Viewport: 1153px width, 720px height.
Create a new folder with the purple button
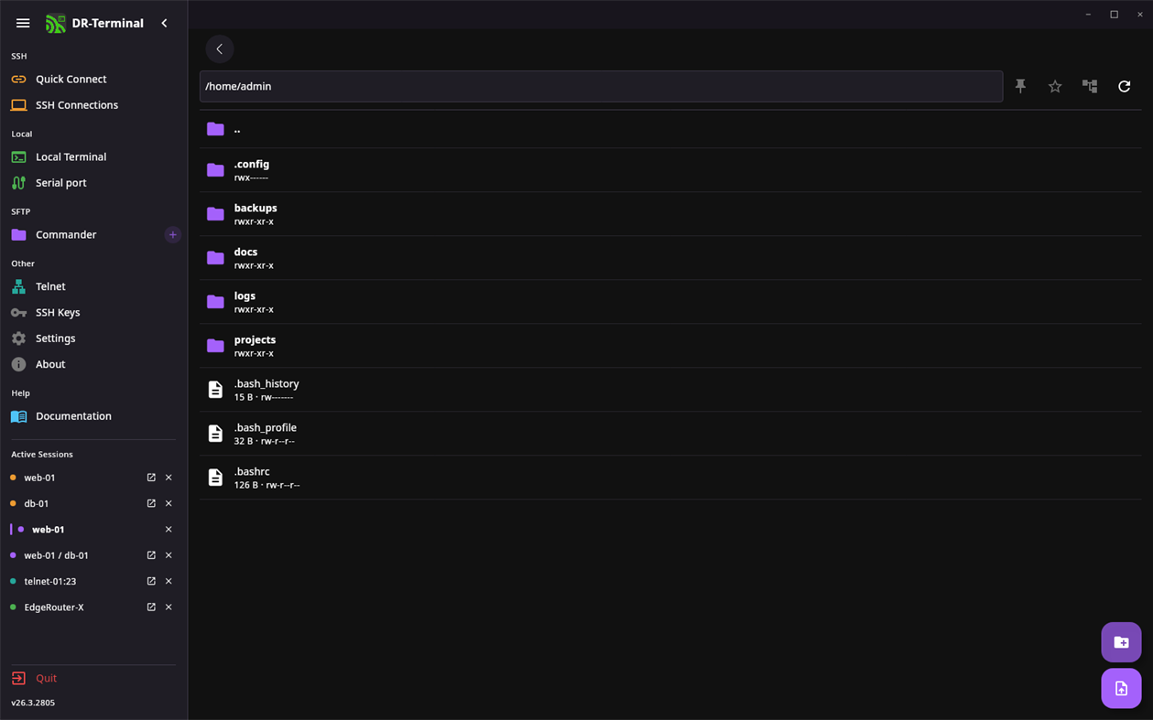click(x=1121, y=642)
